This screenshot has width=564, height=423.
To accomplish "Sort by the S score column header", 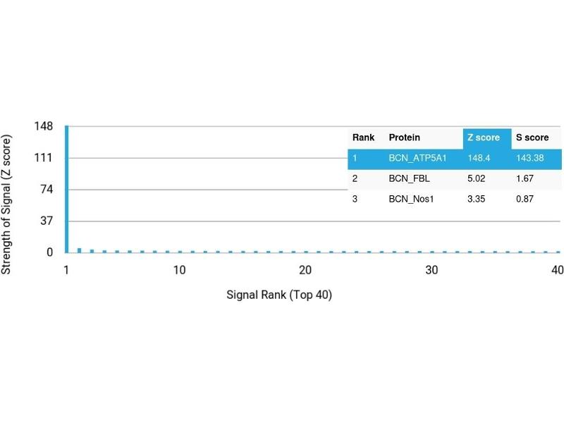I will point(532,137).
